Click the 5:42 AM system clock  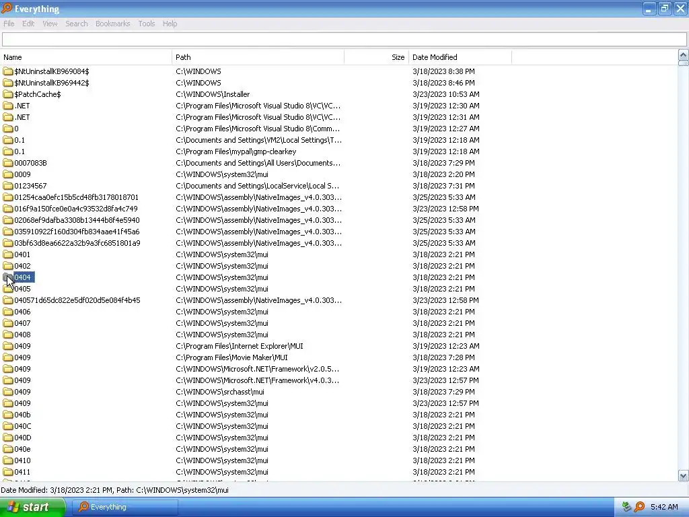tap(664, 507)
